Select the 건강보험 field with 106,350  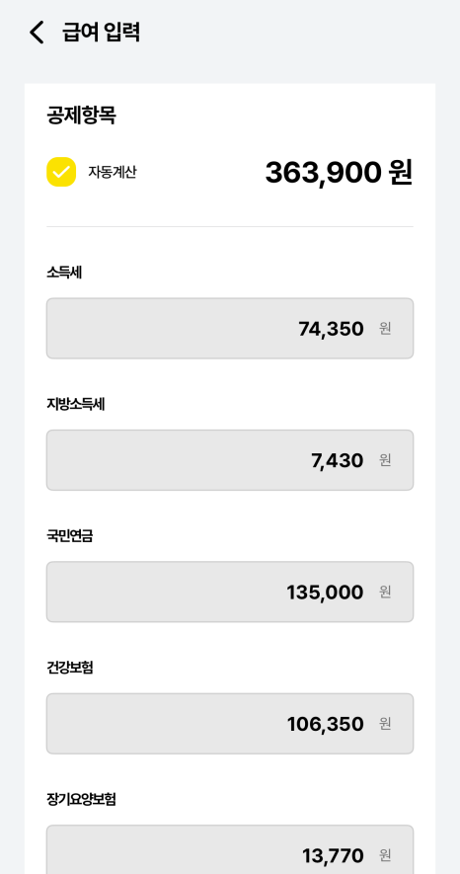(230, 724)
